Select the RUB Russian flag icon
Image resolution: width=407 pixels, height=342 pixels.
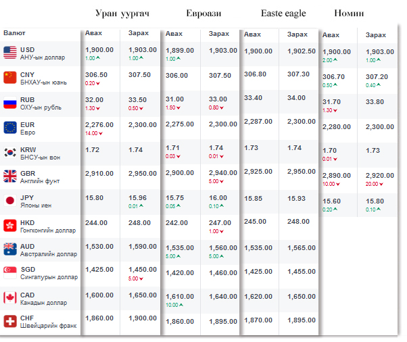[x=10, y=104]
